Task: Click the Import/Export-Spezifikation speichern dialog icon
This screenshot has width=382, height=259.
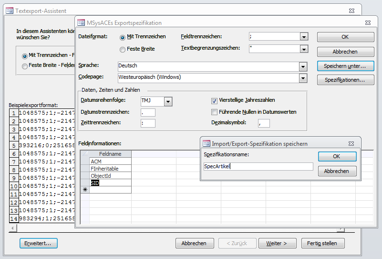Action: [x=207, y=143]
